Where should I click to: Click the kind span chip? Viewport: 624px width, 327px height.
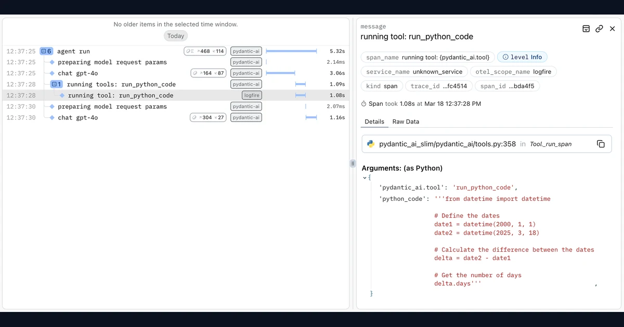[382, 86]
